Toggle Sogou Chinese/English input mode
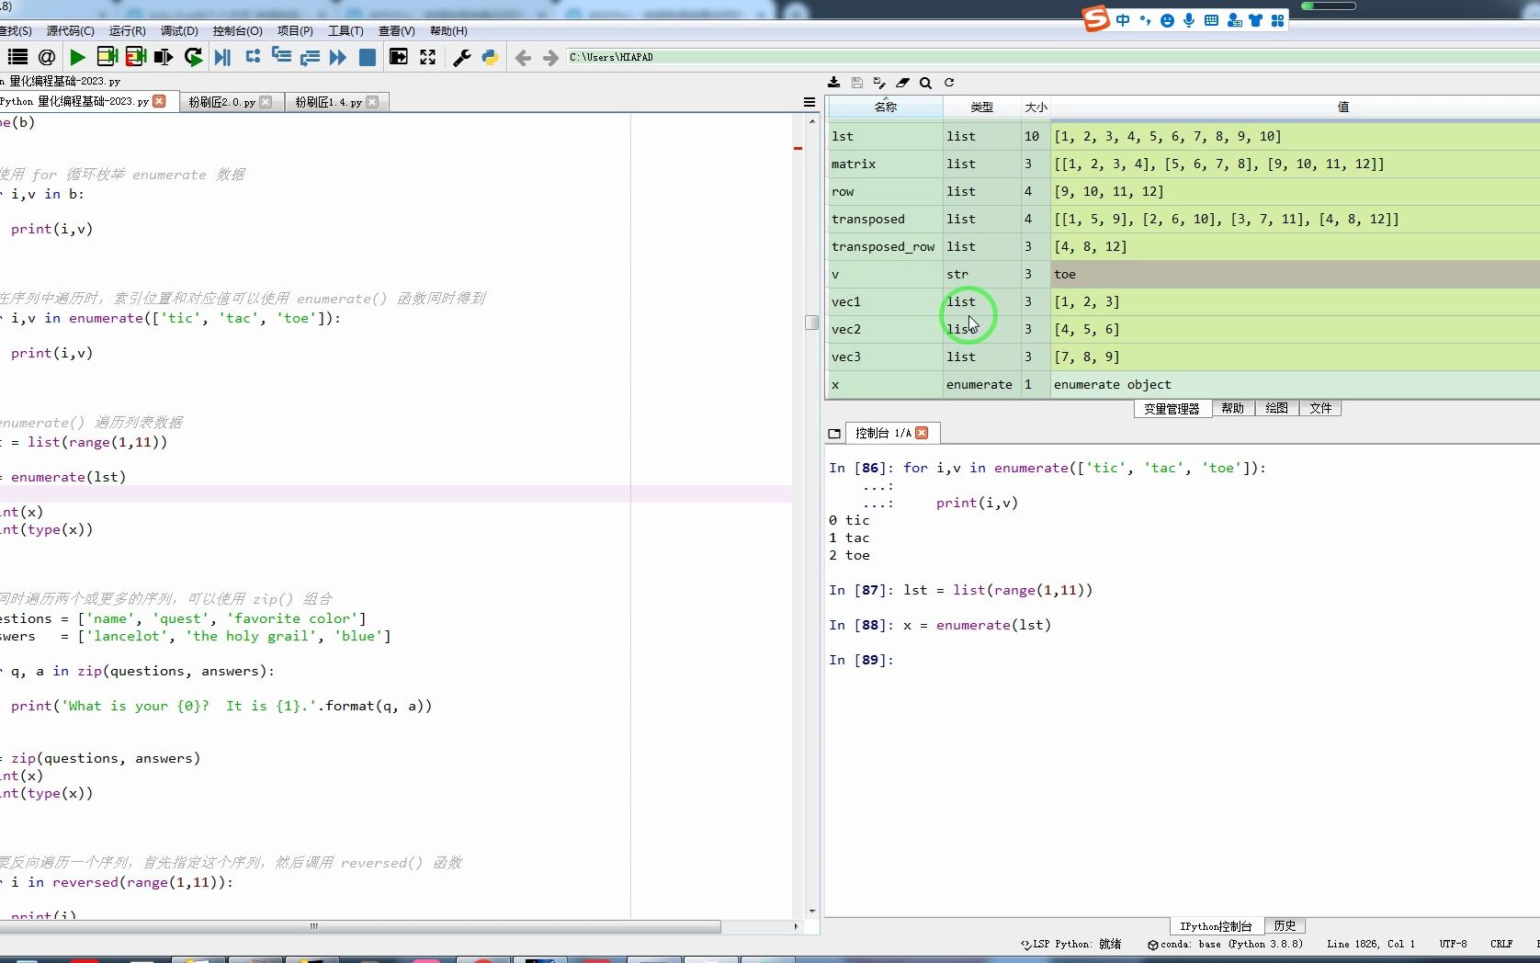1540x963 pixels. (x=1123, y=20)
